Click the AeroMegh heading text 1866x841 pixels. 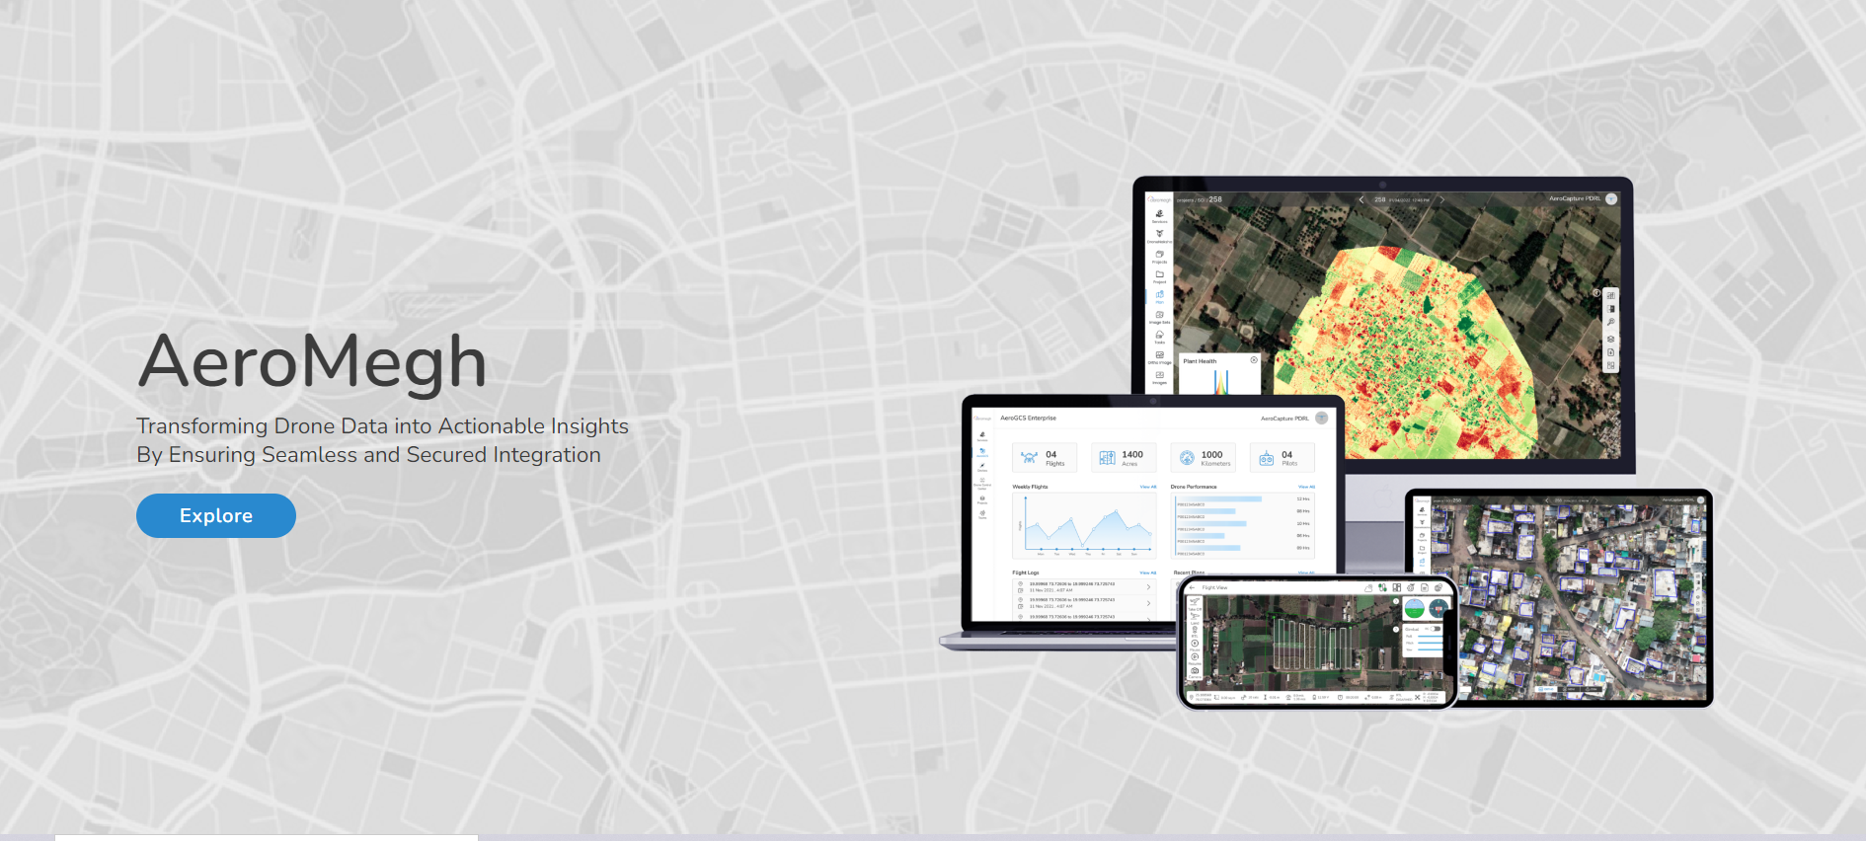click(312, 362)
